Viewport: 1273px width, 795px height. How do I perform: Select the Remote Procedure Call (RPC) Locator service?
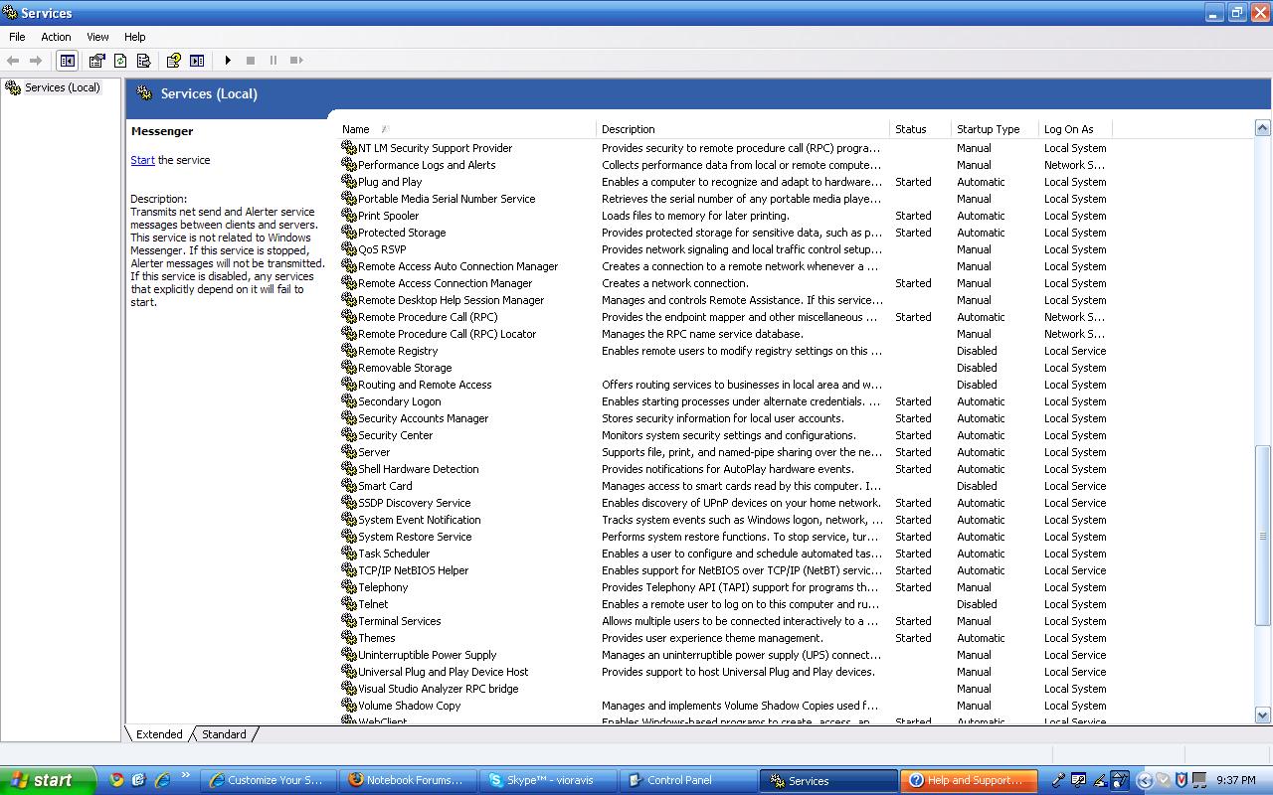447,334
